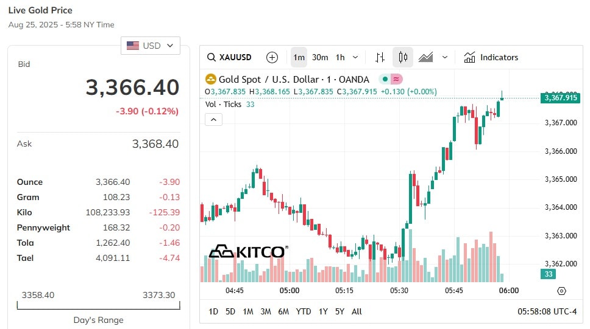Toggle the green market status dot

(385, 79)
